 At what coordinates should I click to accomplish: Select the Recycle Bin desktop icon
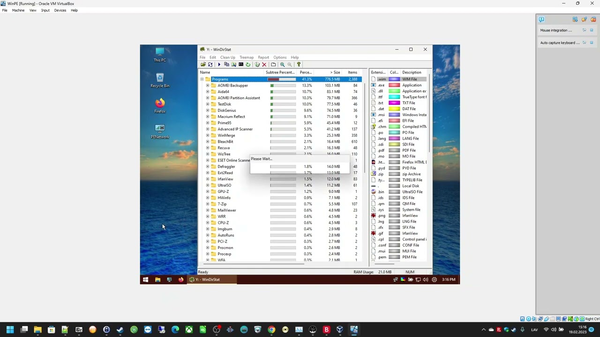160,80
